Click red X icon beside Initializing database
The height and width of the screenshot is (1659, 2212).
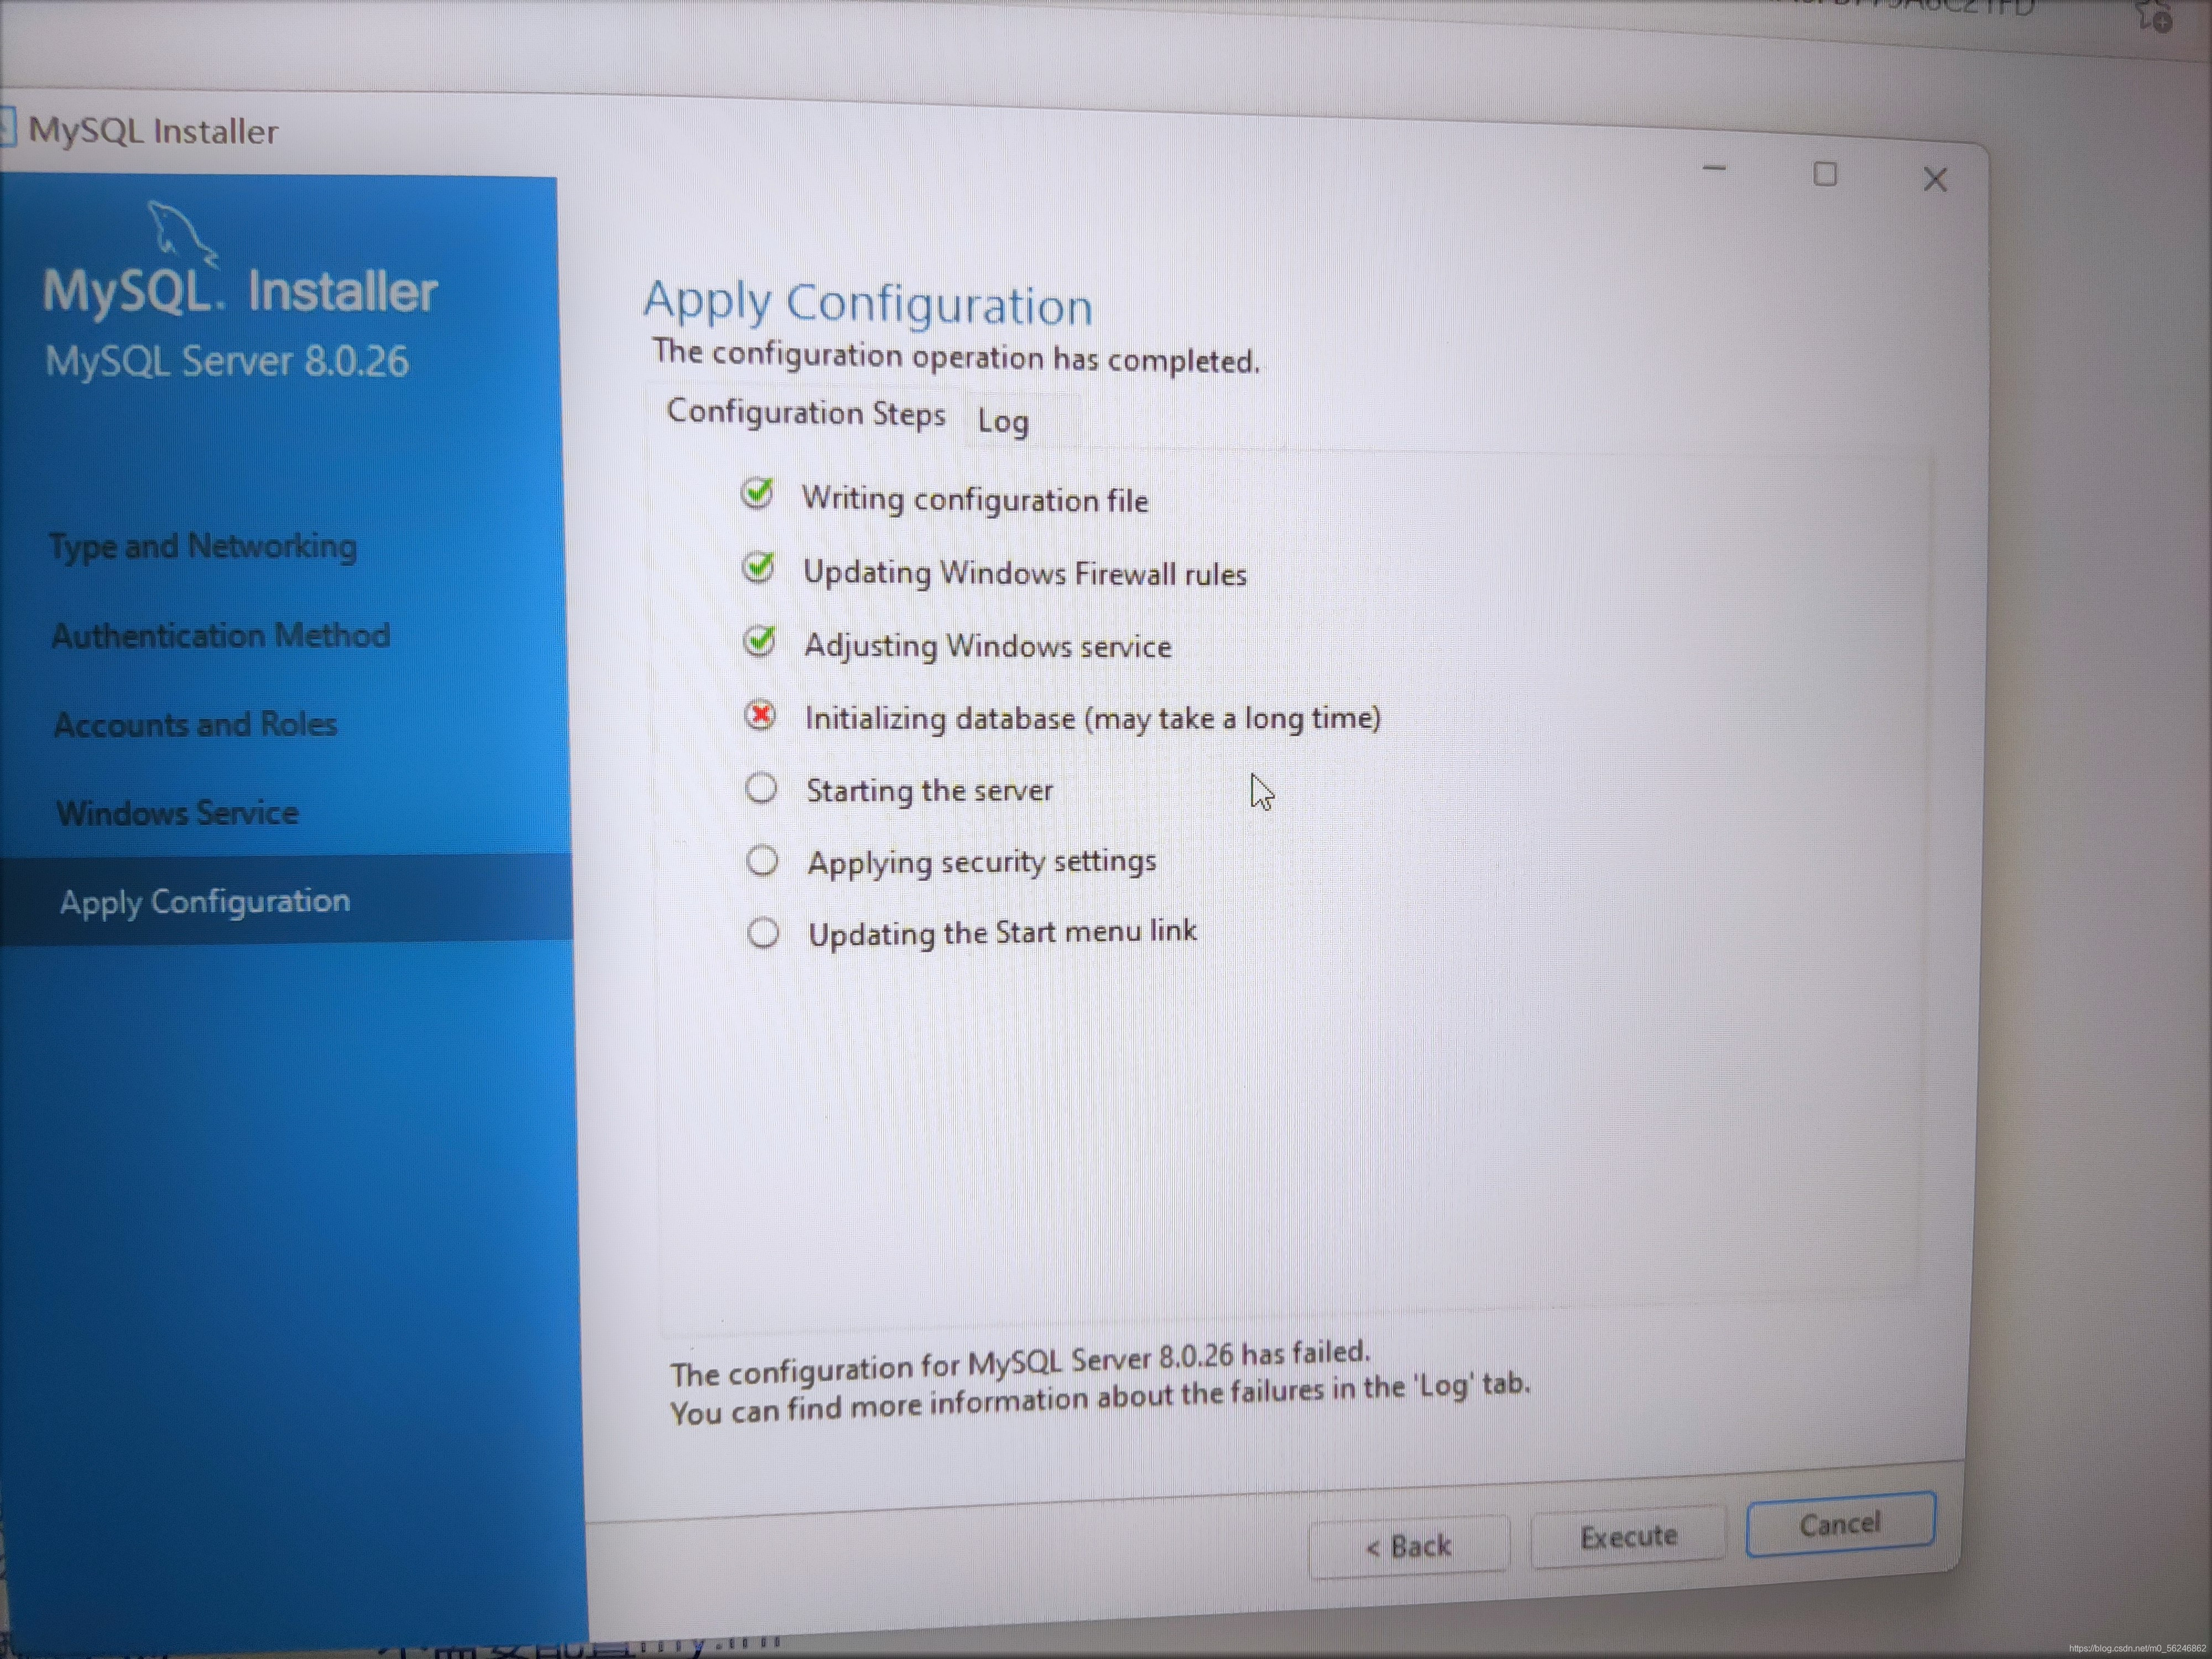click(760, 714)
